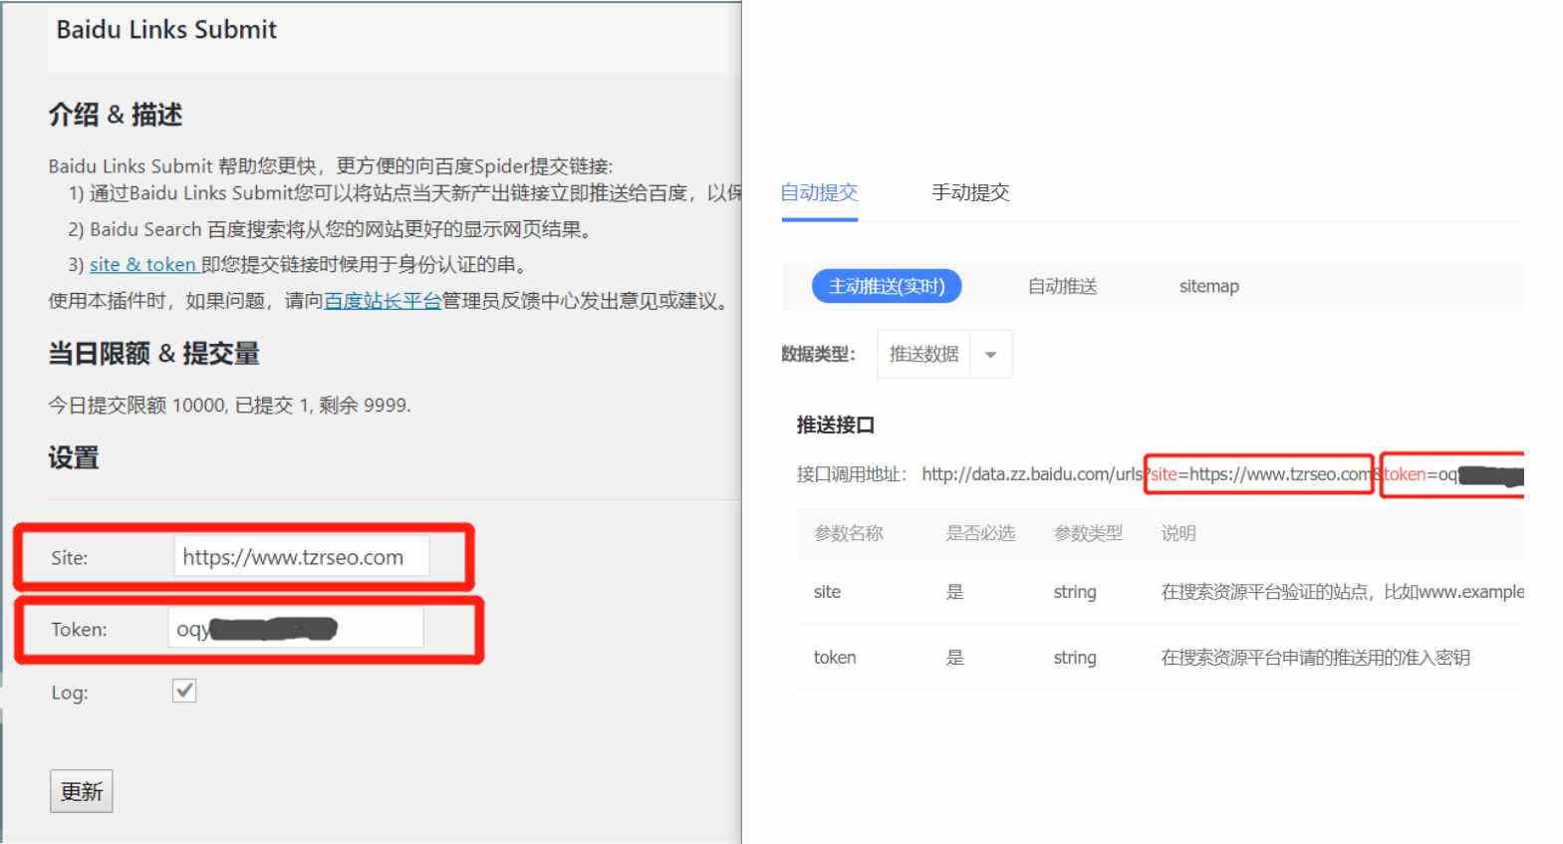Open the 推送数据 data type dropdown

coord(944,354)
